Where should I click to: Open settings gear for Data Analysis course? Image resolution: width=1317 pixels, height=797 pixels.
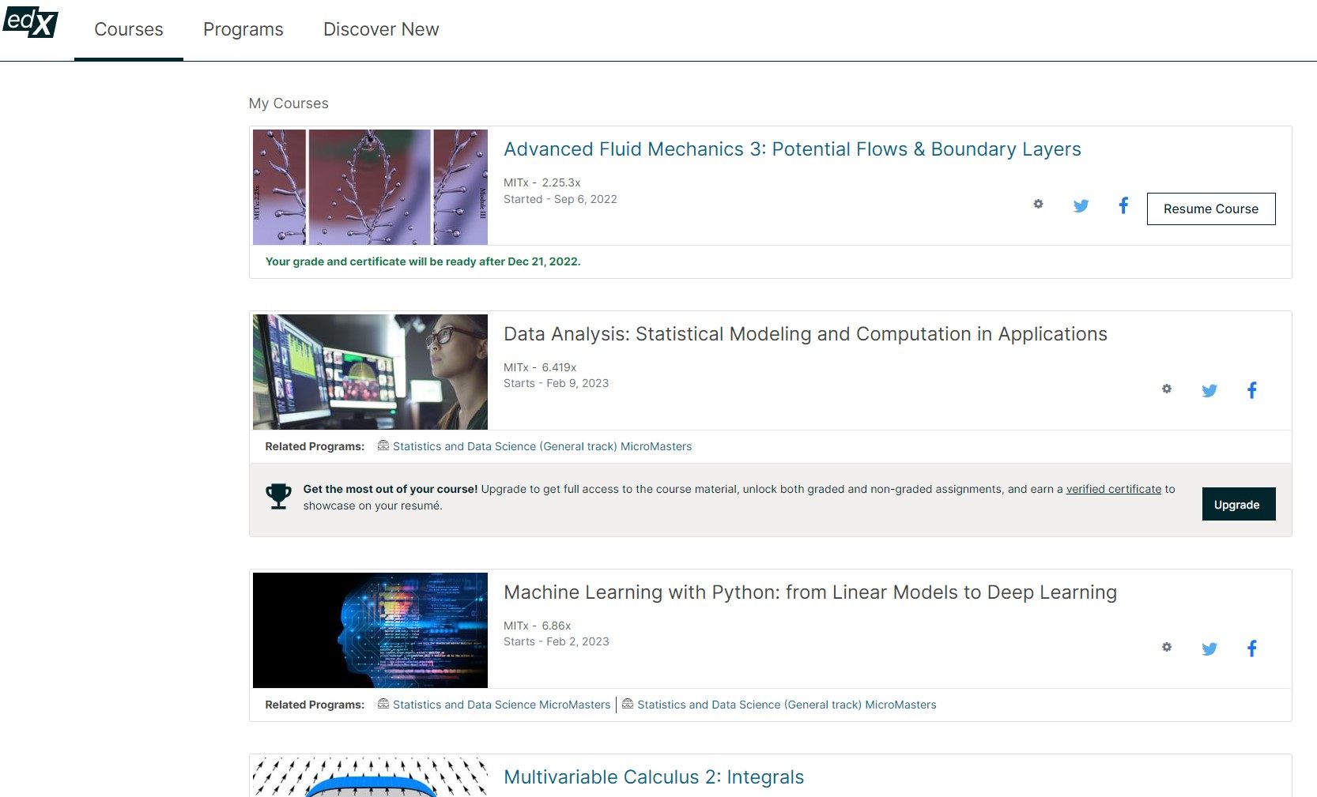click(x=1166, y=389)
